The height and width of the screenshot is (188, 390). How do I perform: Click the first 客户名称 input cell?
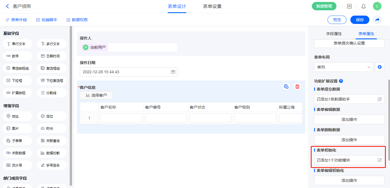tap(121, 118)
